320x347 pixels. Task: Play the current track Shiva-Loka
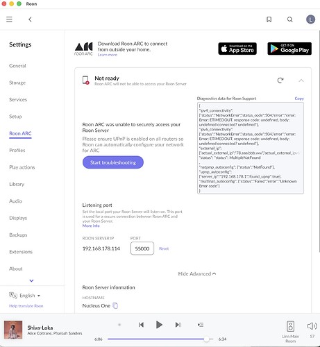point(159,325)
